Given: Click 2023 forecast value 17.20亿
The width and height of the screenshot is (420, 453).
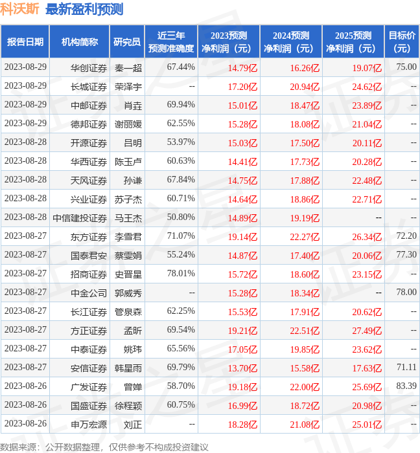Looking at the screenshot, I should tap(242, 87).
